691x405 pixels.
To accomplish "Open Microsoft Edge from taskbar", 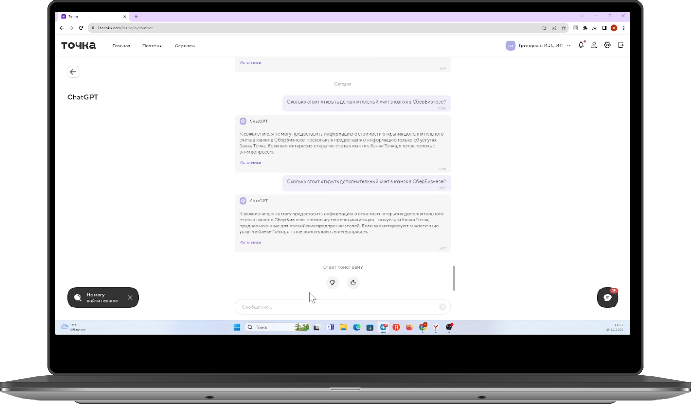I will 357,327.
